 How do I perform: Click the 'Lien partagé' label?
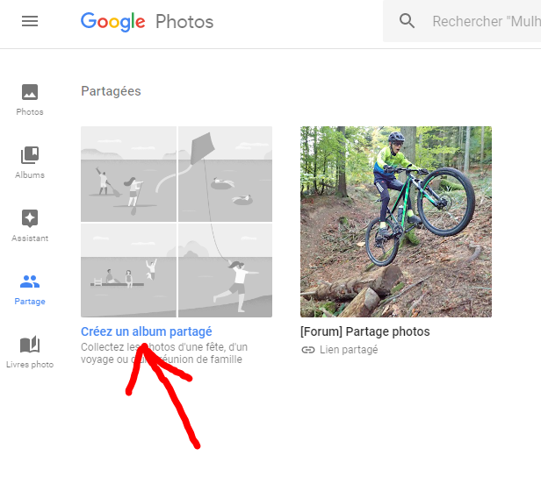click(350, 350)
